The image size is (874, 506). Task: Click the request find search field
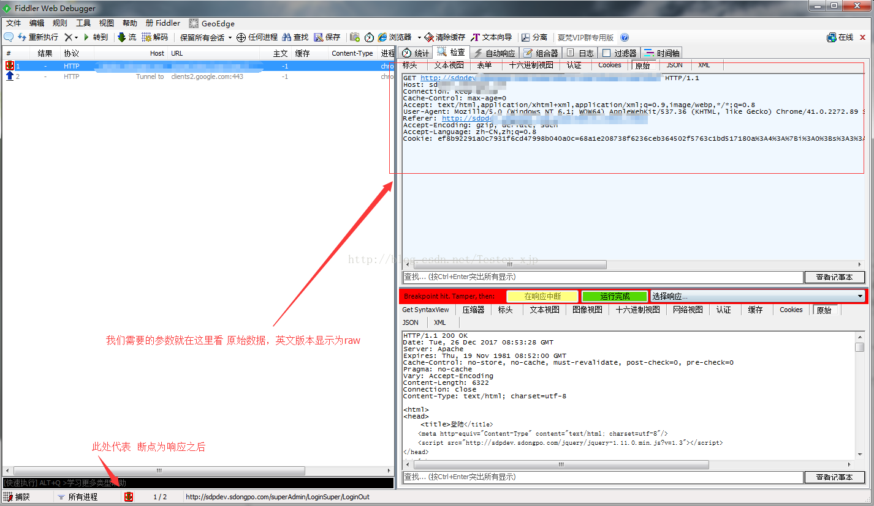coord(602,277)
